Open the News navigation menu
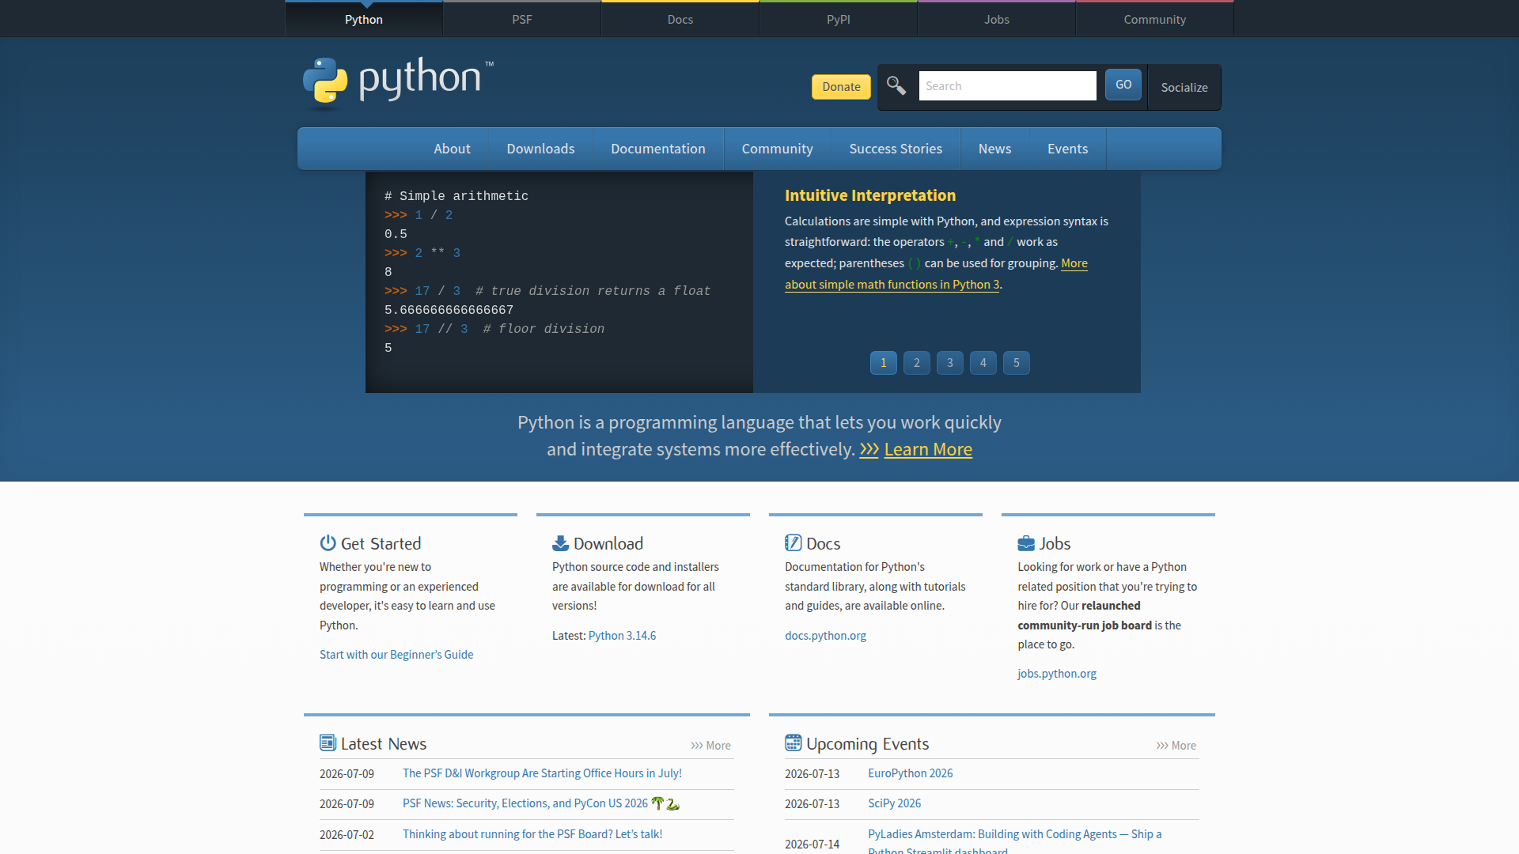This screenshot has height=854, width=1519. point(994,149)
